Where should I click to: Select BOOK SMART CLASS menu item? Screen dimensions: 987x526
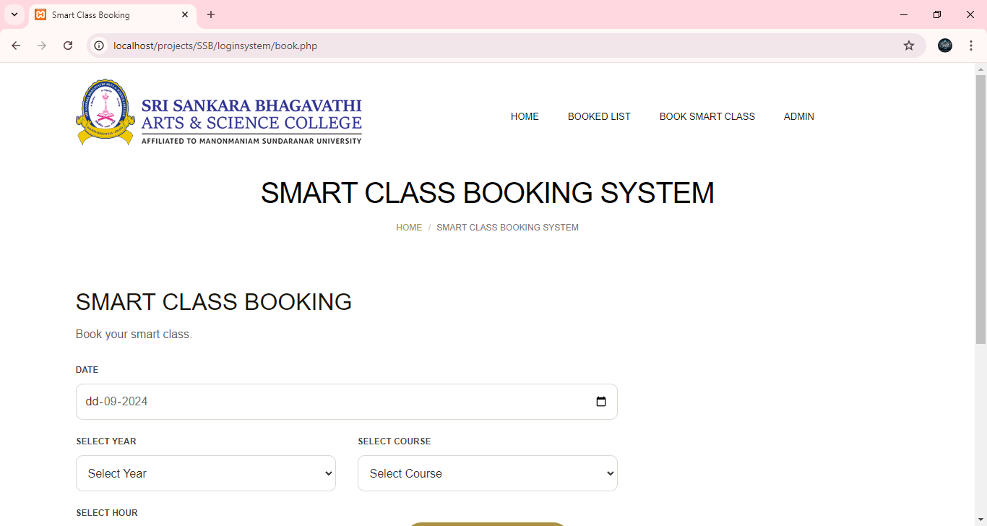(707, 116)
